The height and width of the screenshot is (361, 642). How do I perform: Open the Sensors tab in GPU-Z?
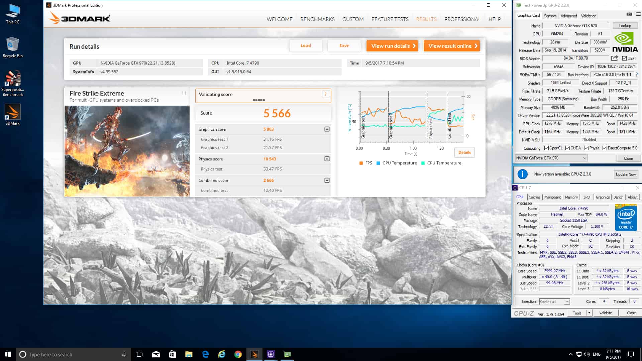click(550, 16)
